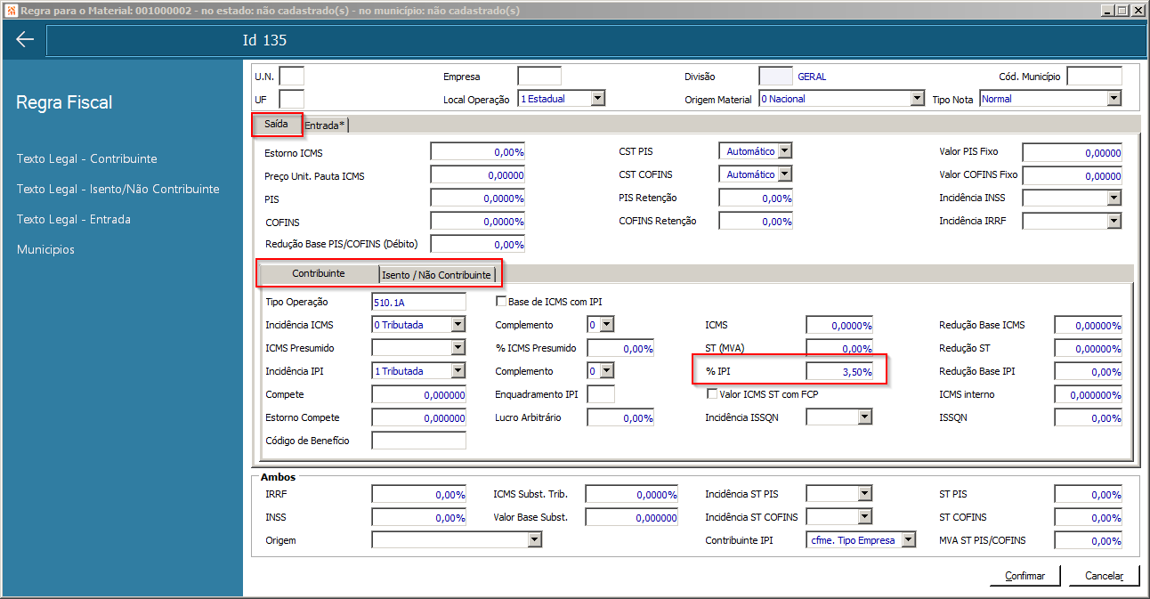This screenshot has height=599, width=1150.
Task: Enable Base de ICMS com IPI checkbox
Action: click(501, 302)
